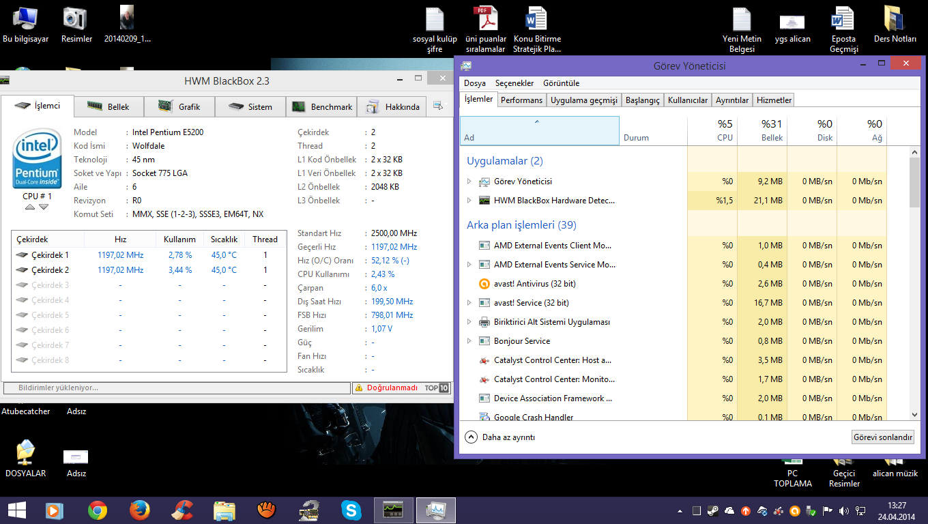The image size is (928, 524).
Task: Open the Sistem tab in HWM BlackBox
Action: pos(250,106)
